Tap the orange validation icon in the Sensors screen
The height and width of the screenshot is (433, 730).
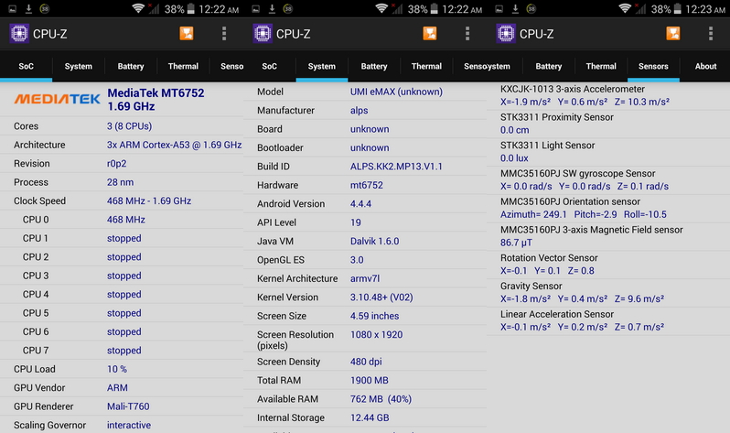point(673,34)
